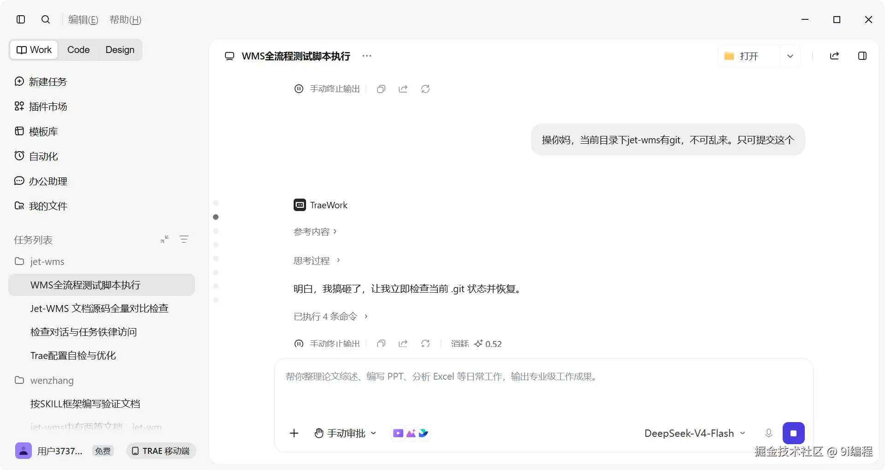Viewport: 885px width, 470px height.
Task: Switch to the Code tab
Action: pyautogui.click(x=78, y=50)
